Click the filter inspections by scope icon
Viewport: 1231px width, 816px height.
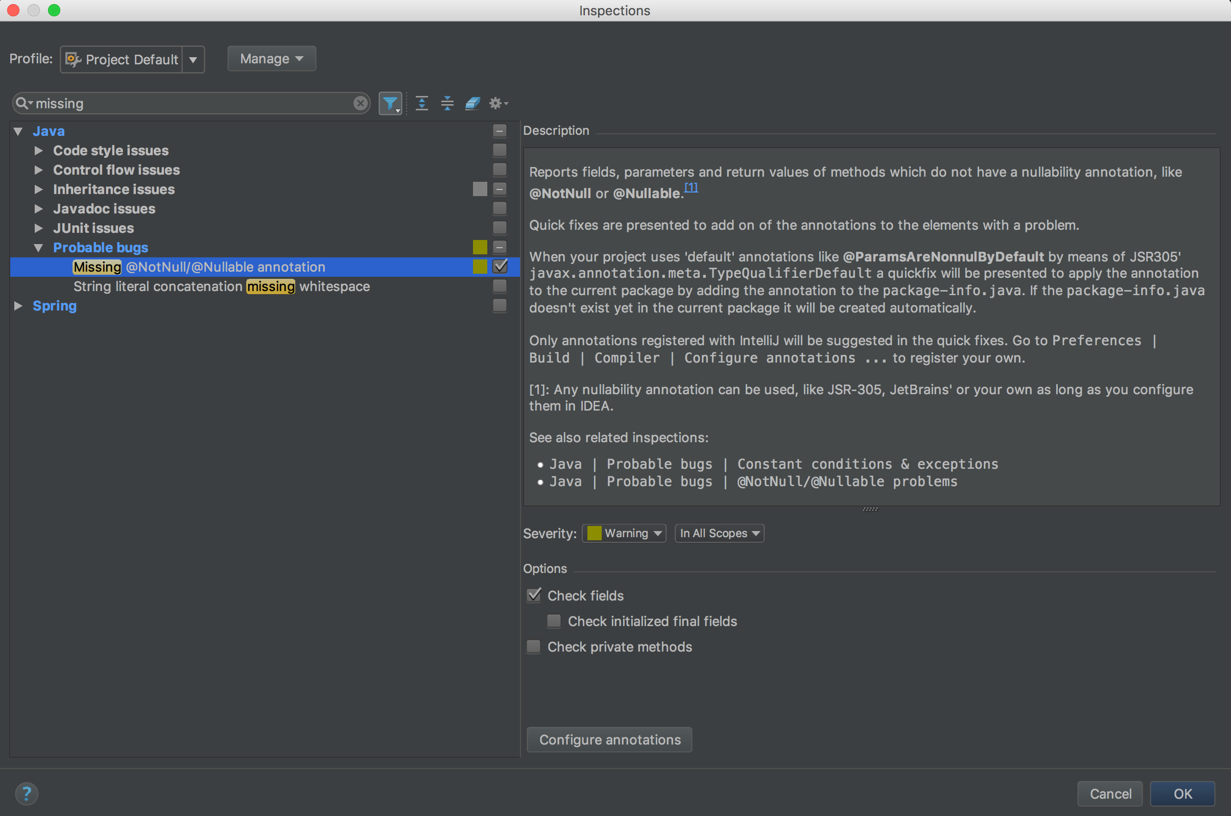coord(391,102)
